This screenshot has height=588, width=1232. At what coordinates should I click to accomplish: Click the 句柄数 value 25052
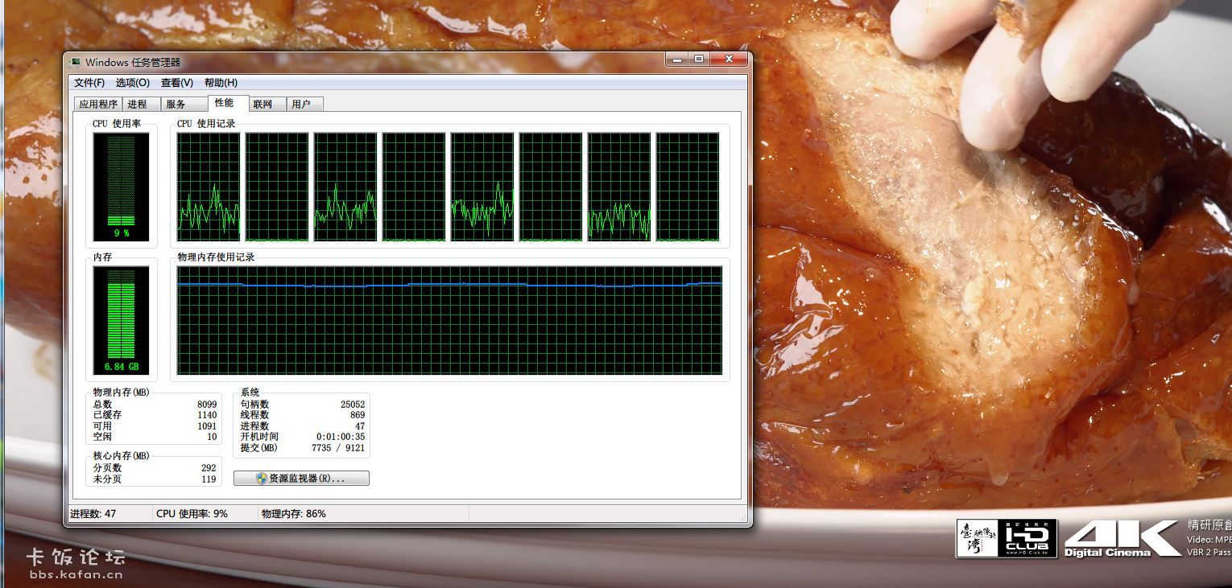[x=353, y=405]
